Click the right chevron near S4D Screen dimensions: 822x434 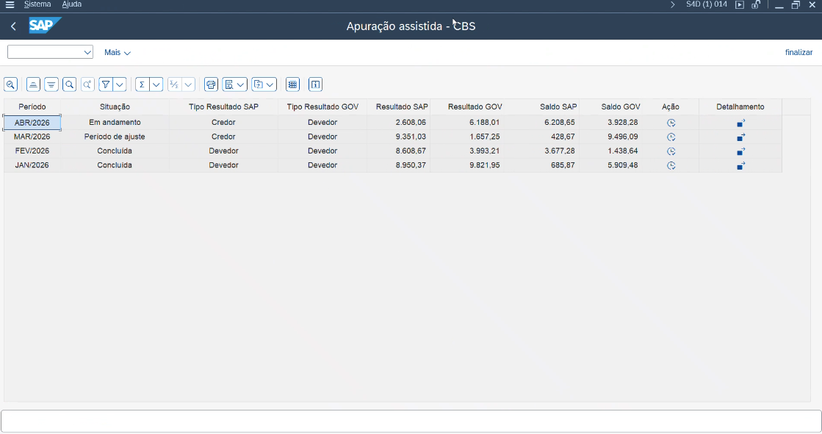pos(673,4)
